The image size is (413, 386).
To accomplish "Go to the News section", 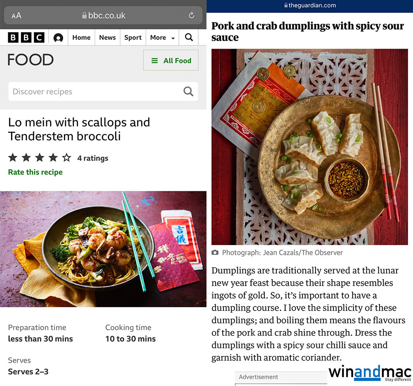I will (107, 38).
